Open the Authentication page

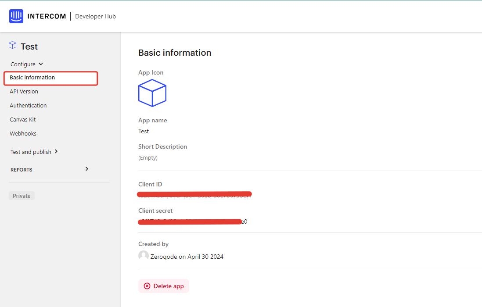[x=28, y=106]
